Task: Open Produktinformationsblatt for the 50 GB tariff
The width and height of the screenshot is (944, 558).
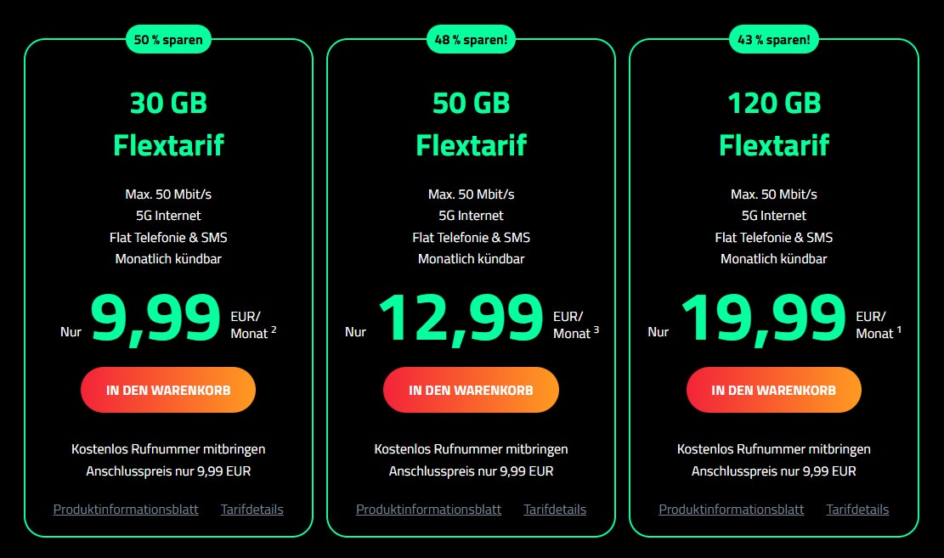Action: point(428,510)
